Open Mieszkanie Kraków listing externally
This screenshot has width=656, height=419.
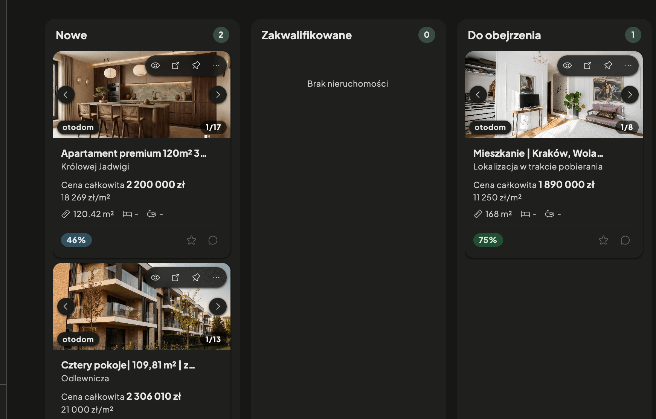[x=588, y=66]
